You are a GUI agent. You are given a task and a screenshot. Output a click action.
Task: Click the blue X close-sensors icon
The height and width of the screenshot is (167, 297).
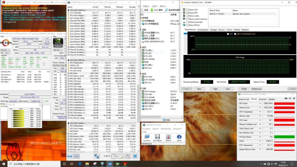click(135, 156)
